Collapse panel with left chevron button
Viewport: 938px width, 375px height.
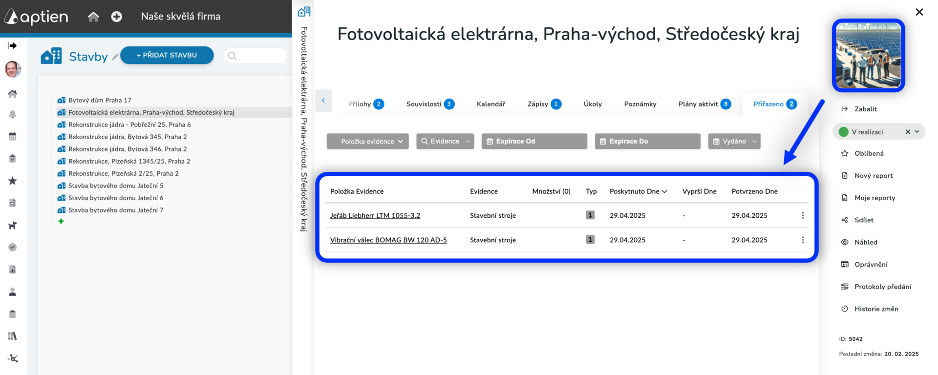(x=323, y=101)
